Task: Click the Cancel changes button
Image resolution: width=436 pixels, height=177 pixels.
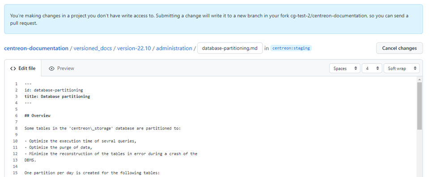Action: 399,48
